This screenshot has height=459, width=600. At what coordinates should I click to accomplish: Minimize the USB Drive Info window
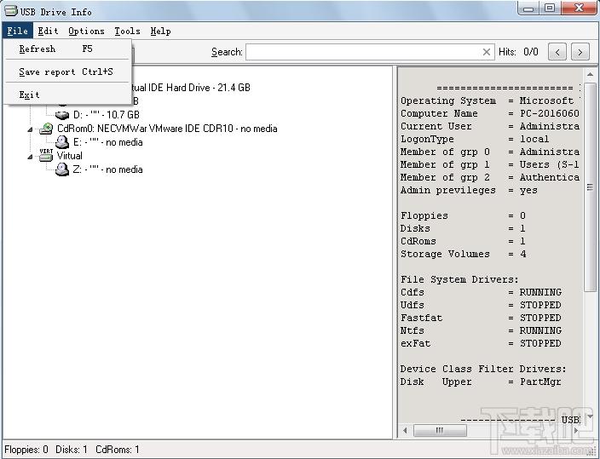pos(528,8)
